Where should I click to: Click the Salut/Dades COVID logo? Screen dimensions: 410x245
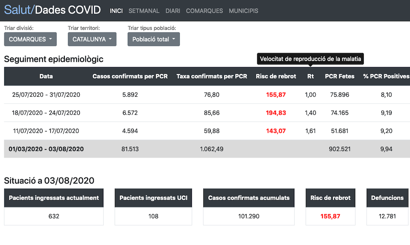pos(52,10)
